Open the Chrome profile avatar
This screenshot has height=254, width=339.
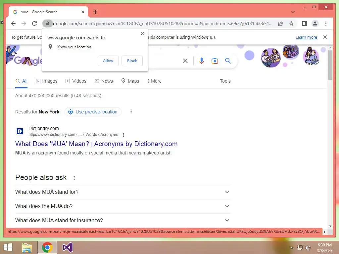pyautogui.click(x=315, y=23)
